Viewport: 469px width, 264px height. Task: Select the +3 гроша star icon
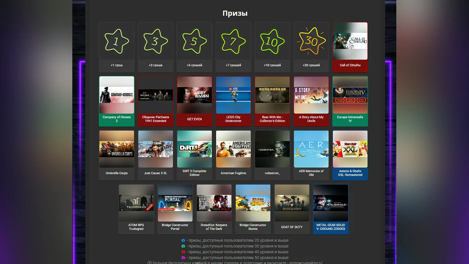pos(156,41)
